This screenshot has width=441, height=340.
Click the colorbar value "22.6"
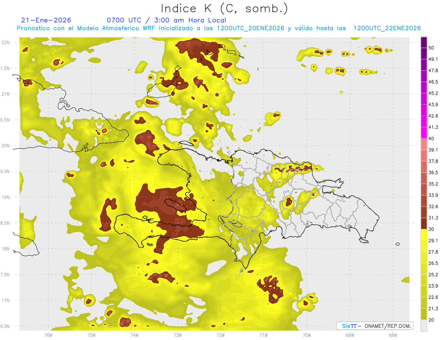[x=434, y=297]
